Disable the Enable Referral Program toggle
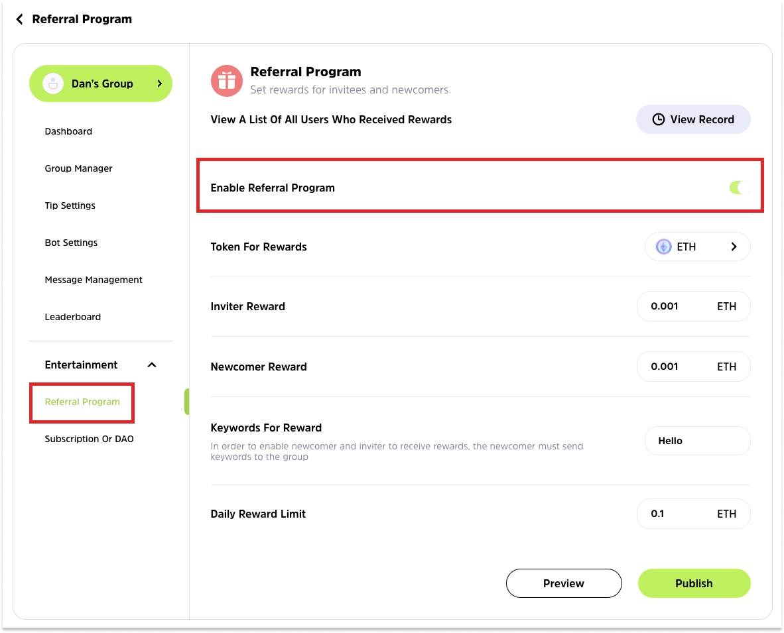 coord(740,188)
